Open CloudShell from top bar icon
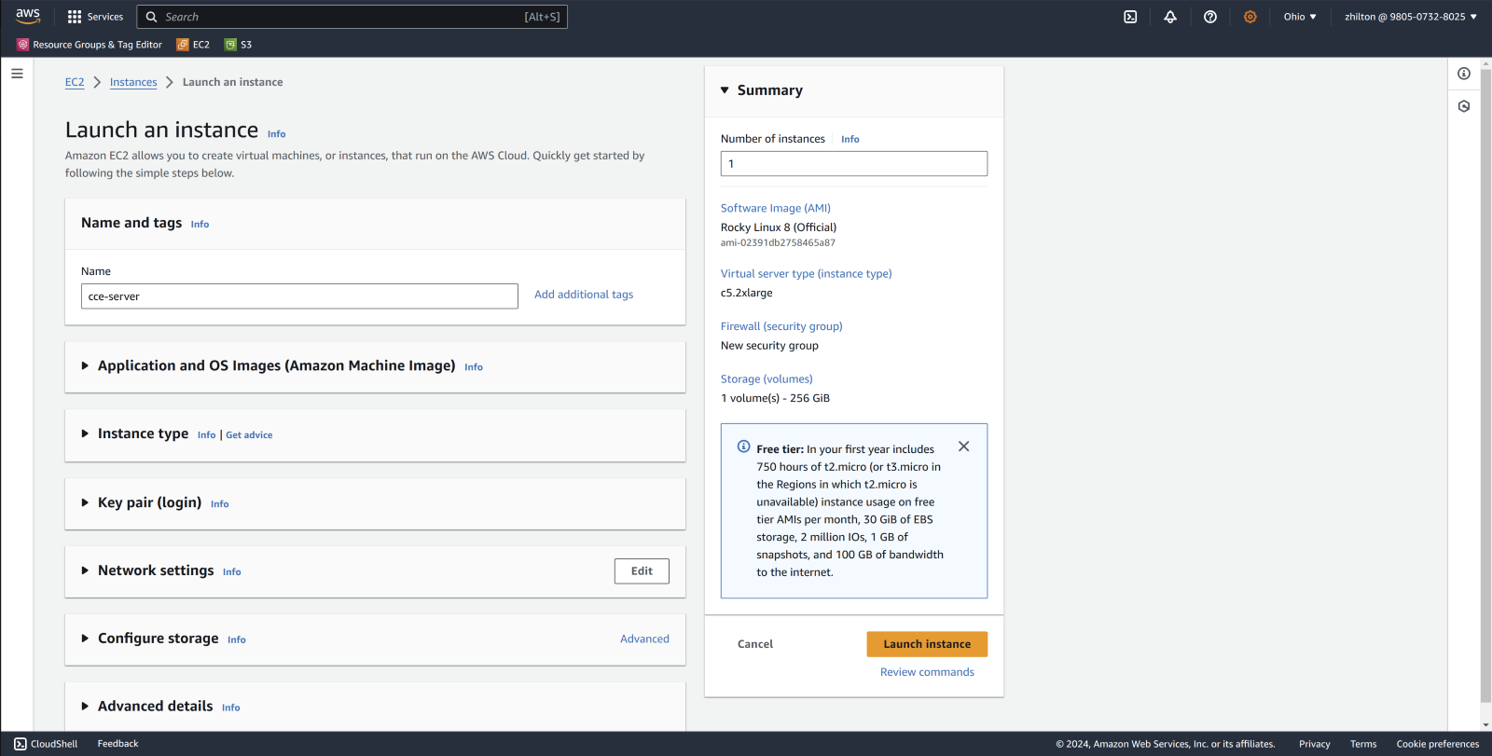Viewport: 1492px width, 756px height. (1130, 17)
